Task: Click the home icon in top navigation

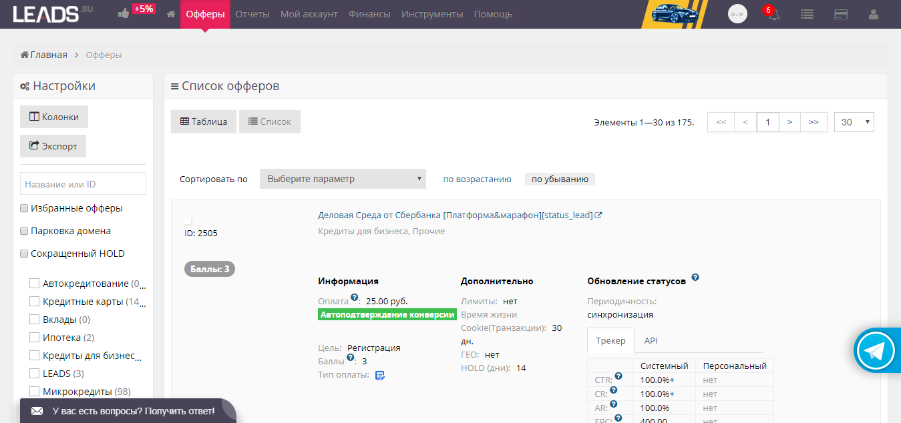Action: (171, 14)
